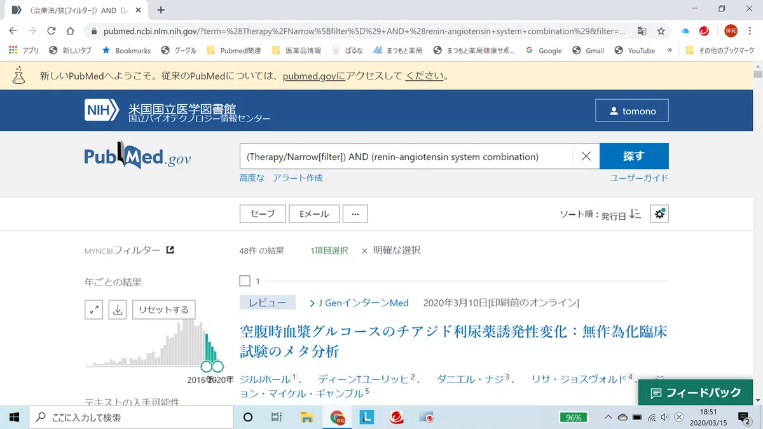Open the Windows Start menu
Screen dimensions: 763x429
click(14, 418)
